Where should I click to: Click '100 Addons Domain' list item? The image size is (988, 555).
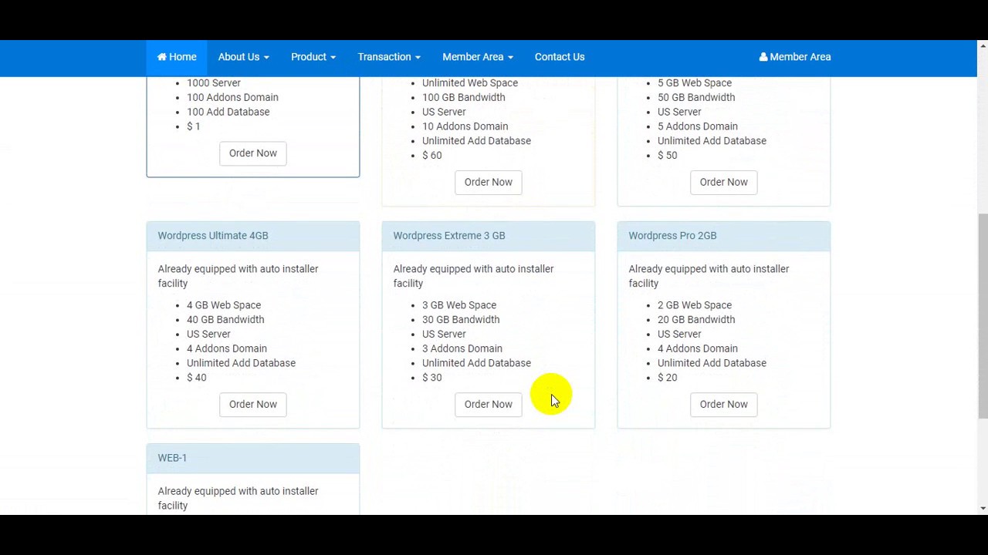click(232, 98)
